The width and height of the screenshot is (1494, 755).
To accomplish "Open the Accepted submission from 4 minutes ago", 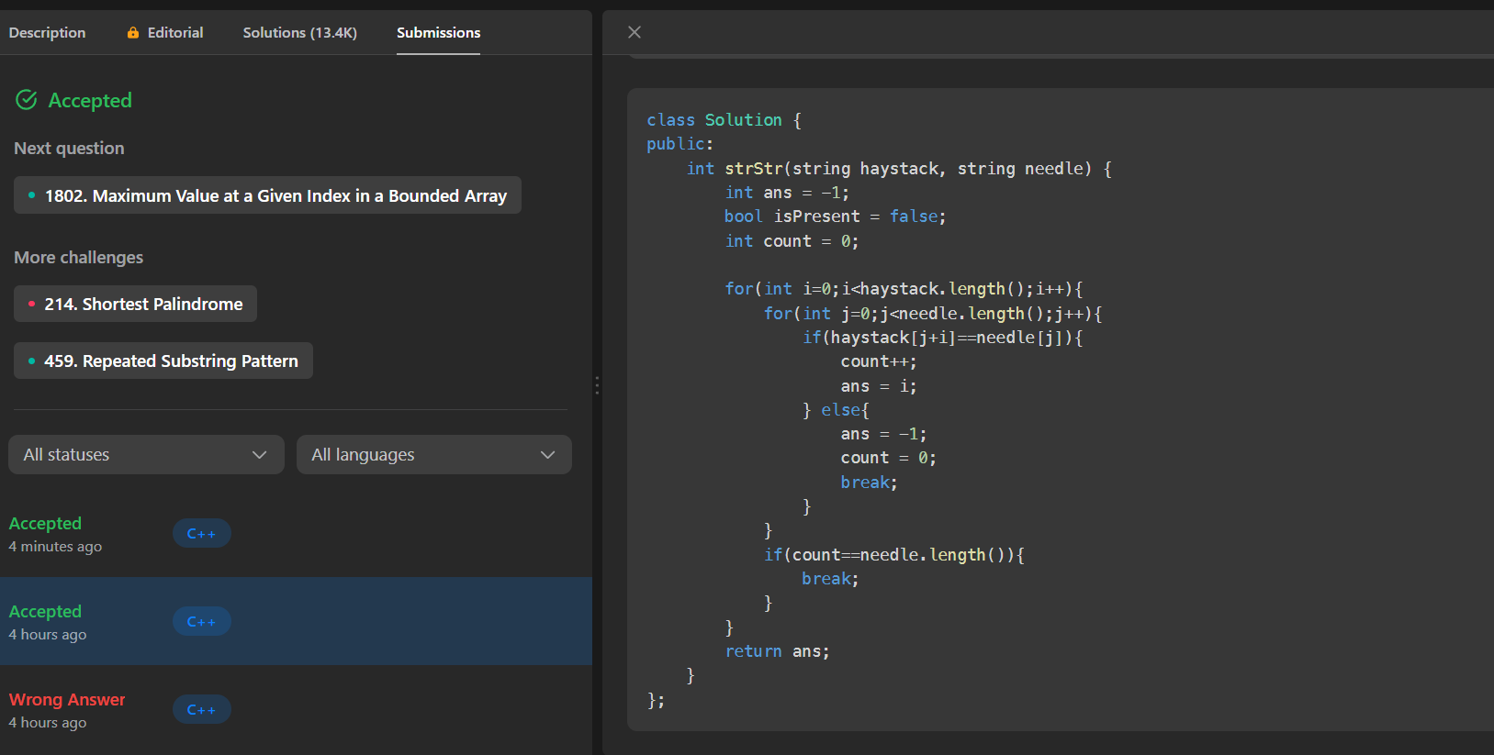I will click(x=296, y=534).
